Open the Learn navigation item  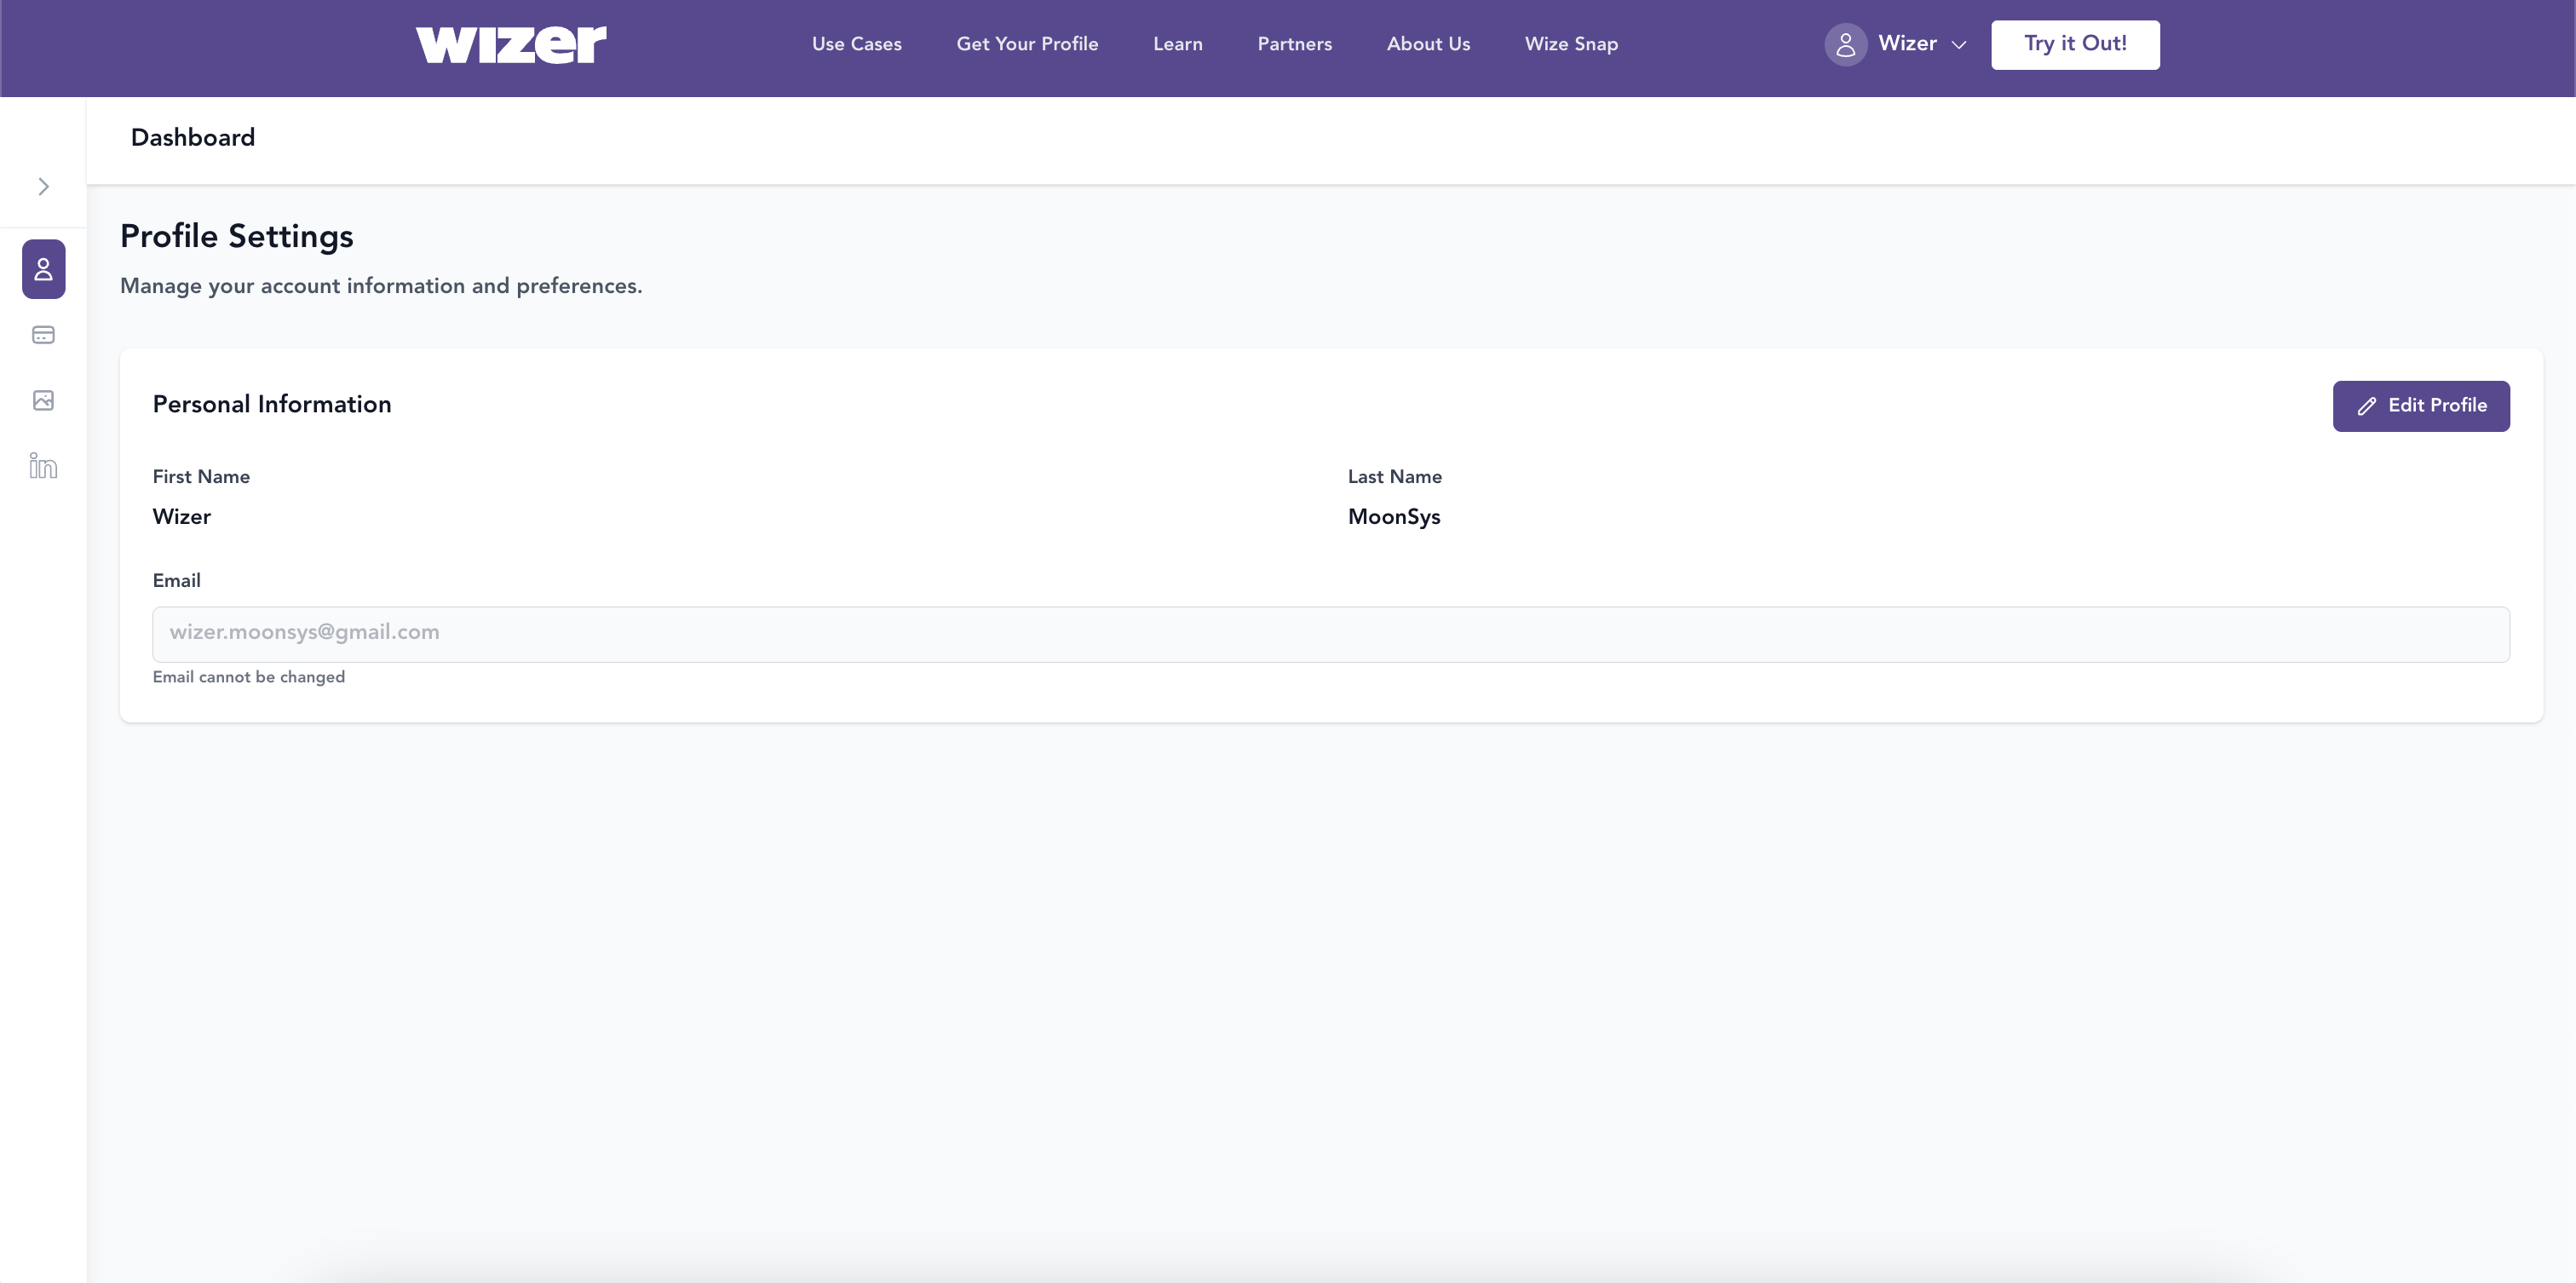tap(1177, 44)
